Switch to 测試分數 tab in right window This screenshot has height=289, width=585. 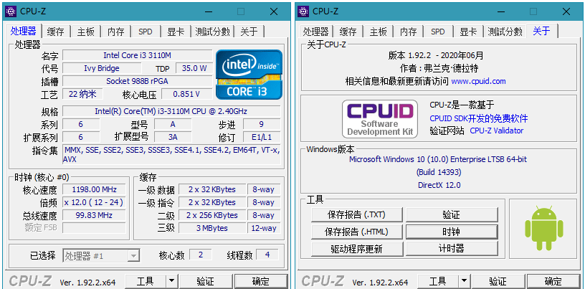pyautogui.click(x=505, y=32)
